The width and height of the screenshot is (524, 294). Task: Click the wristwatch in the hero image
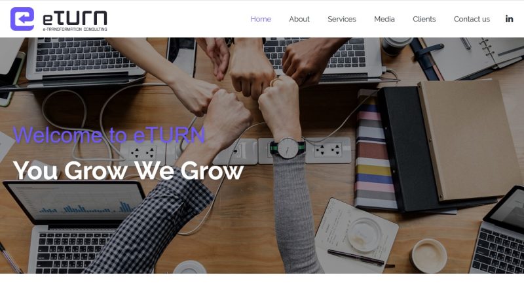pos(288,148)
